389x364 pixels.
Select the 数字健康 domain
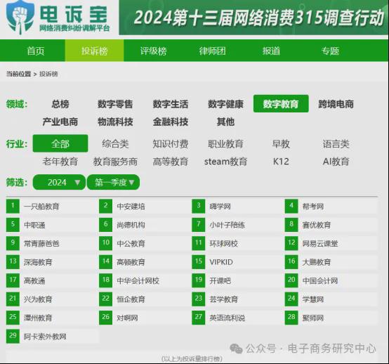225,104
